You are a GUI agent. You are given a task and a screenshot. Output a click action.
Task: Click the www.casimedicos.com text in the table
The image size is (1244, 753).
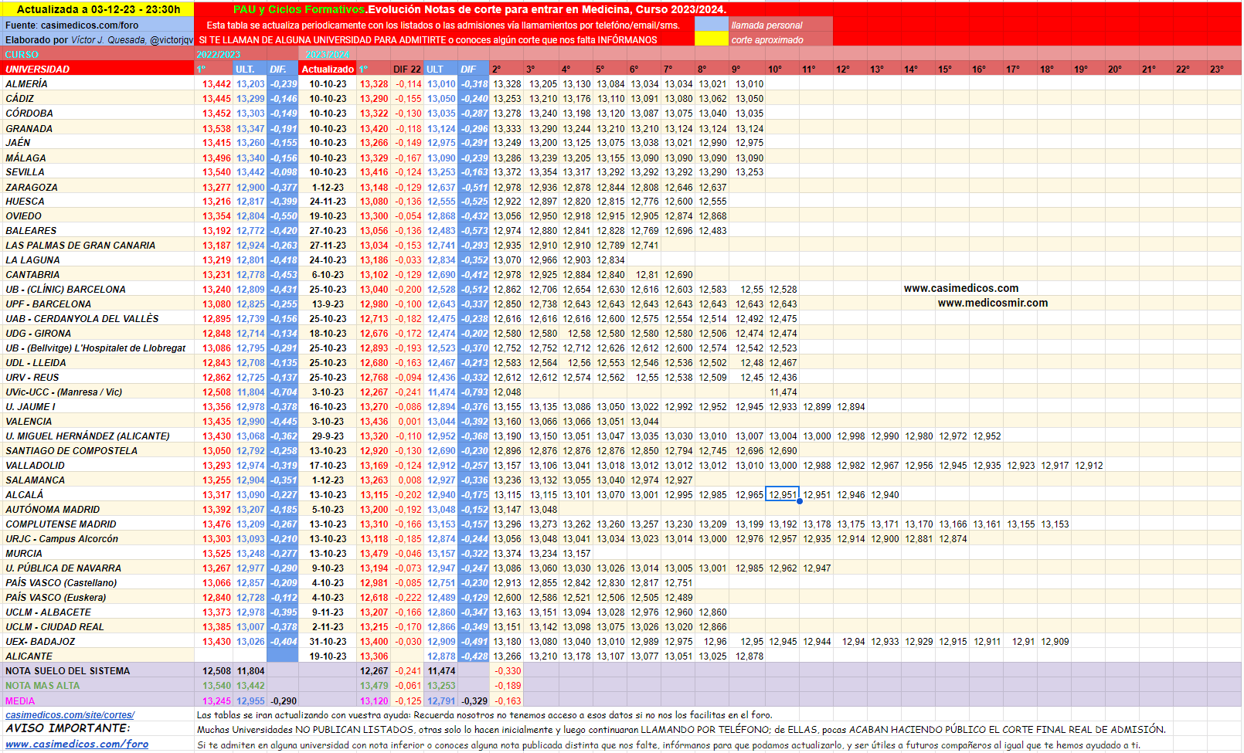point(961,288)
